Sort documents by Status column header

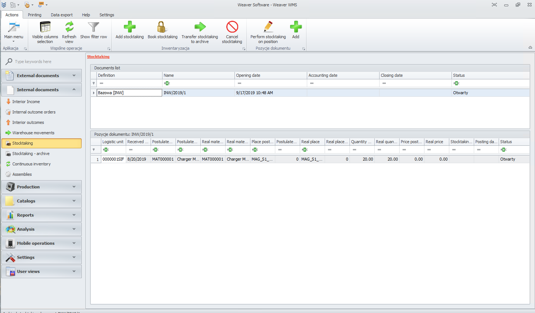click(x=490, y=75)
